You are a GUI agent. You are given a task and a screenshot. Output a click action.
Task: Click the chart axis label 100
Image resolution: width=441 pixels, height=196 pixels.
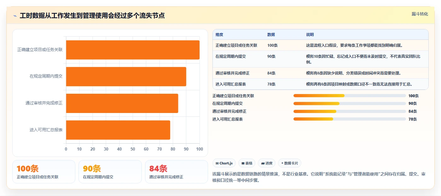pos(200,149)
